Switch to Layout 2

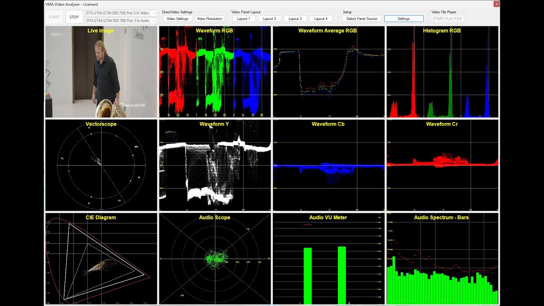click(269, 19)
